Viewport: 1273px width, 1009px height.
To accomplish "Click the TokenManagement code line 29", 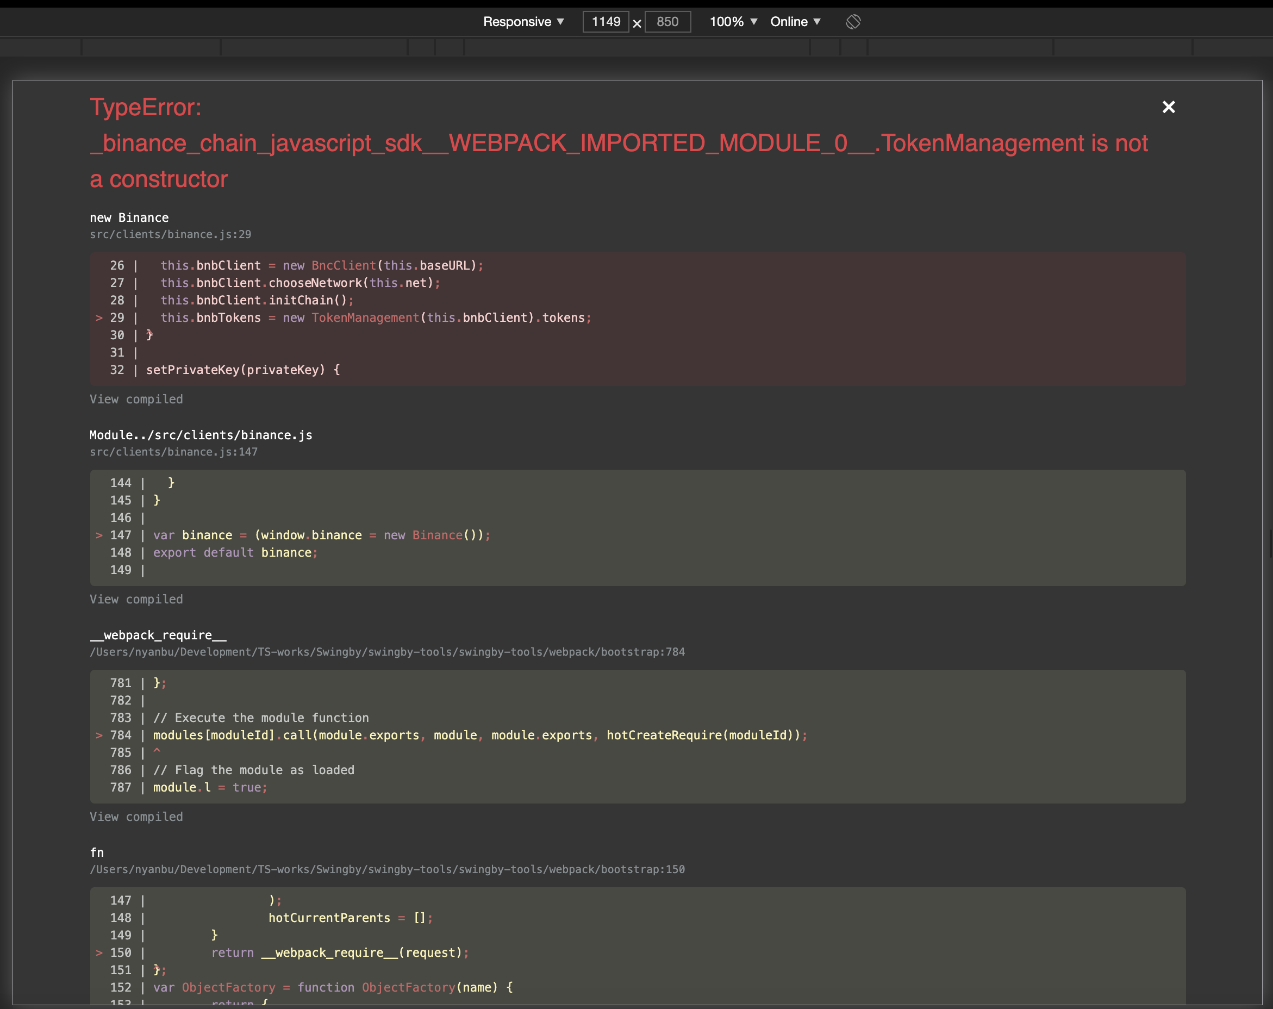I will click(376, 317).
